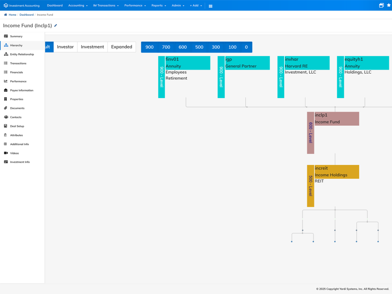Switch to the Expanded view tab
The width and height of the screenshot is (392, 294).
coord(121,47)
